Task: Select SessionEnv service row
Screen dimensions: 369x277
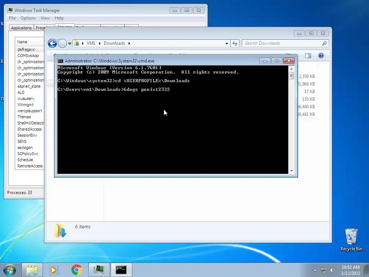Action: [30, 135]
